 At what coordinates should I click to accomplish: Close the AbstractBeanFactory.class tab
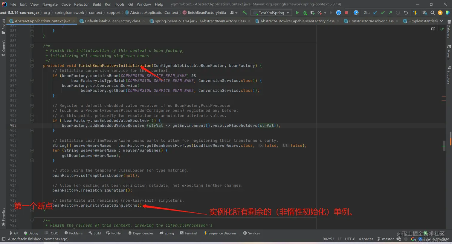[x=249, y=21]
